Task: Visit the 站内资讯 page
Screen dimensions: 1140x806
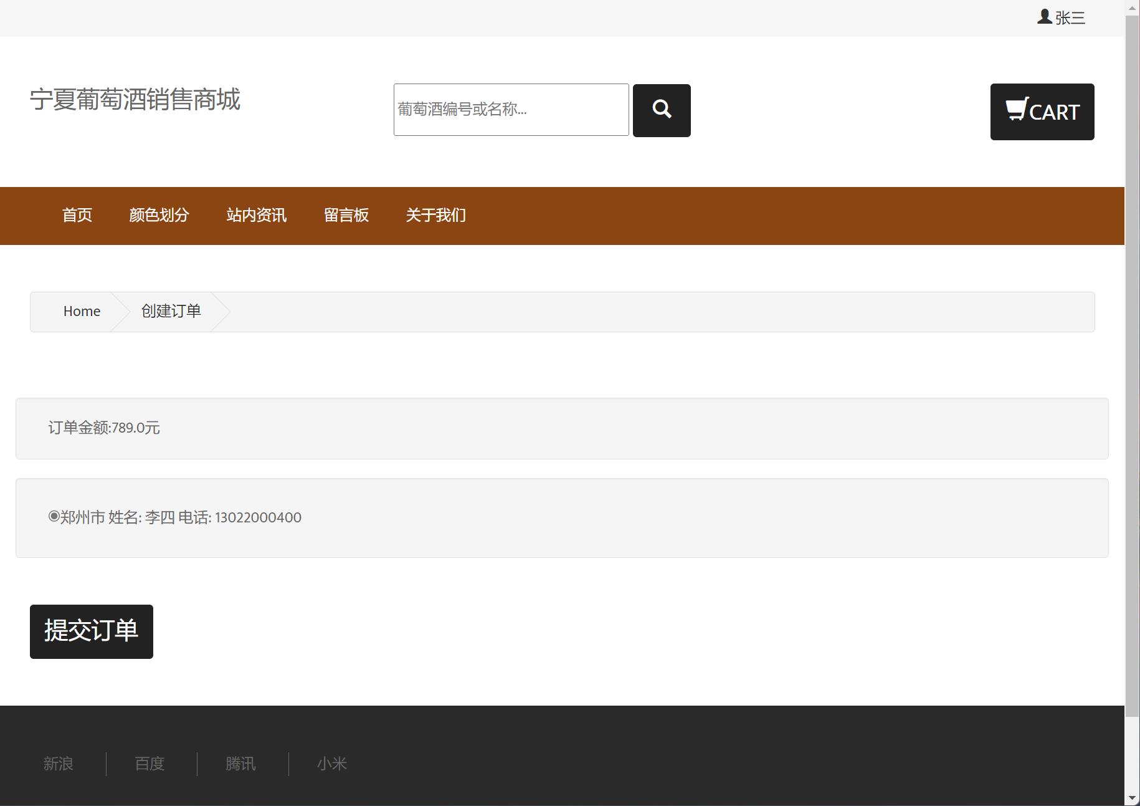Action: pos(256,215)
